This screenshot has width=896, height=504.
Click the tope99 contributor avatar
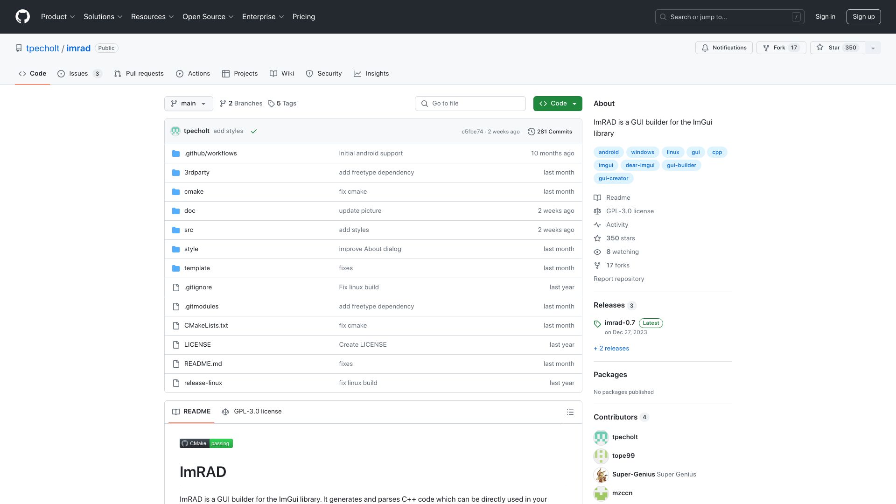[601, 456]
